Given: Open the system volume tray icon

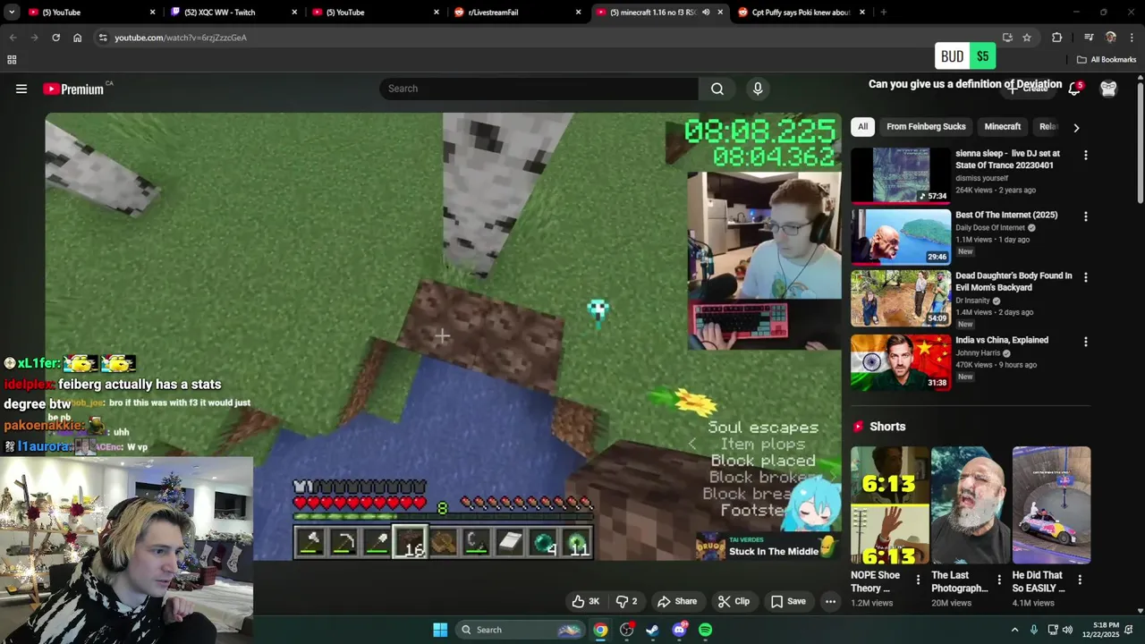Looking at the screenshot, I should click(x=1067, y=630).
